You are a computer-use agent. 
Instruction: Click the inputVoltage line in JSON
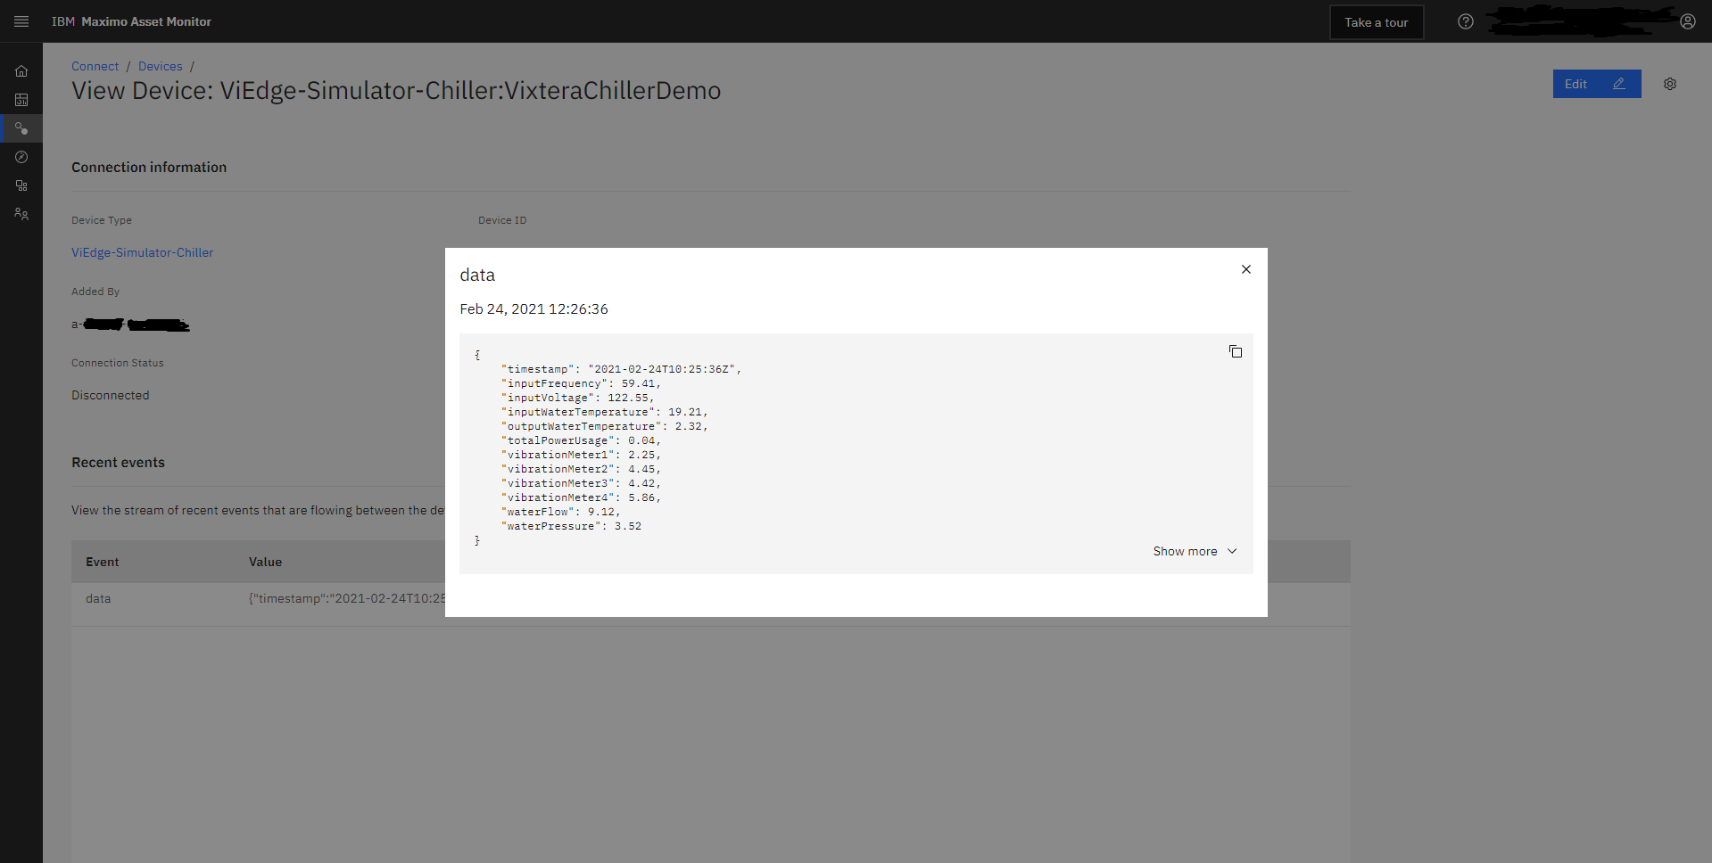tap(577, 398)
